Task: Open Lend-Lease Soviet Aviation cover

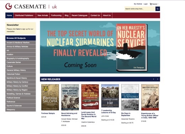Action: point(90,97)
